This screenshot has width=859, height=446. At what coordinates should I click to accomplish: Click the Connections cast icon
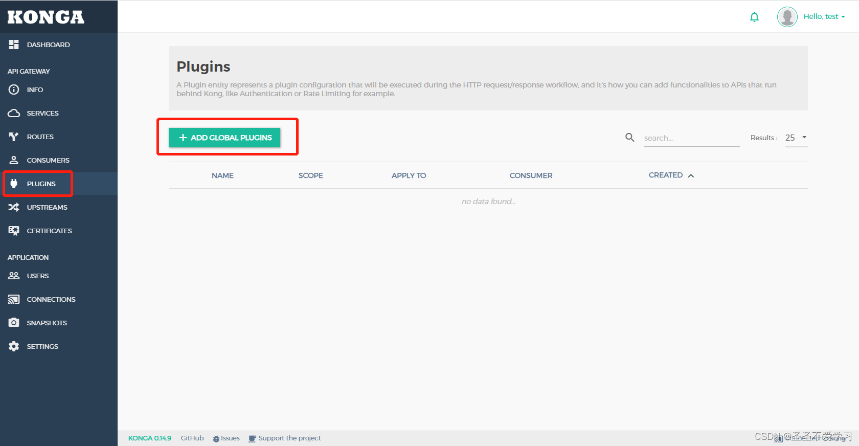(14, 299)
